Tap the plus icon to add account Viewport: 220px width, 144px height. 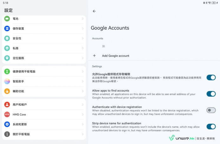[x=94, y=56]
